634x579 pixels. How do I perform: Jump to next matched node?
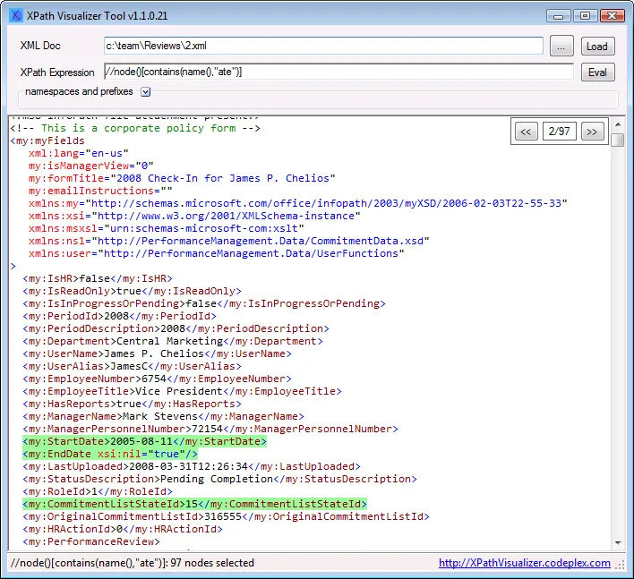(x=592, y=132)
